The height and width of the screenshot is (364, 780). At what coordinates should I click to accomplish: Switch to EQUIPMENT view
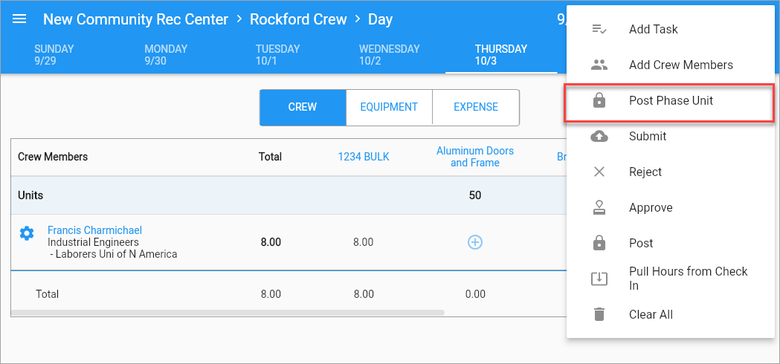[x=389, y=108]
